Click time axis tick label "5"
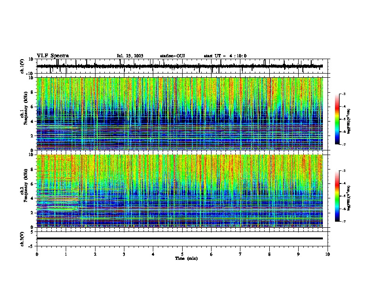Screen dimensions: 369x285 point(182,254)
